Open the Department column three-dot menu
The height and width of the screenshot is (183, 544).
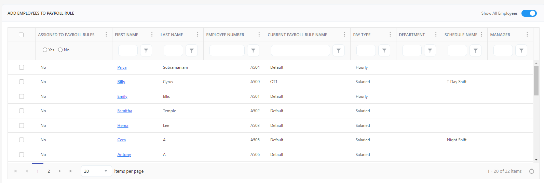point(436,35)
